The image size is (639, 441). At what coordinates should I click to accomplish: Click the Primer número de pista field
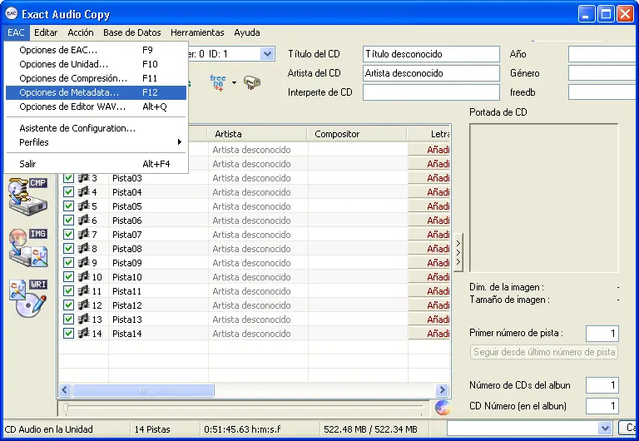tap(602, 334)
